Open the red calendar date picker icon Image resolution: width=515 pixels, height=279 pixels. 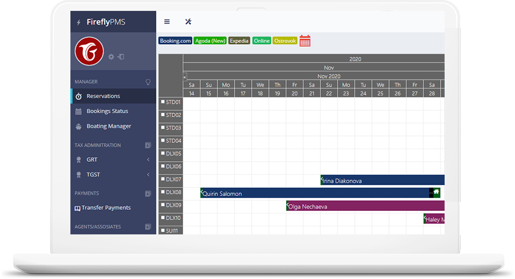(305, 41)
